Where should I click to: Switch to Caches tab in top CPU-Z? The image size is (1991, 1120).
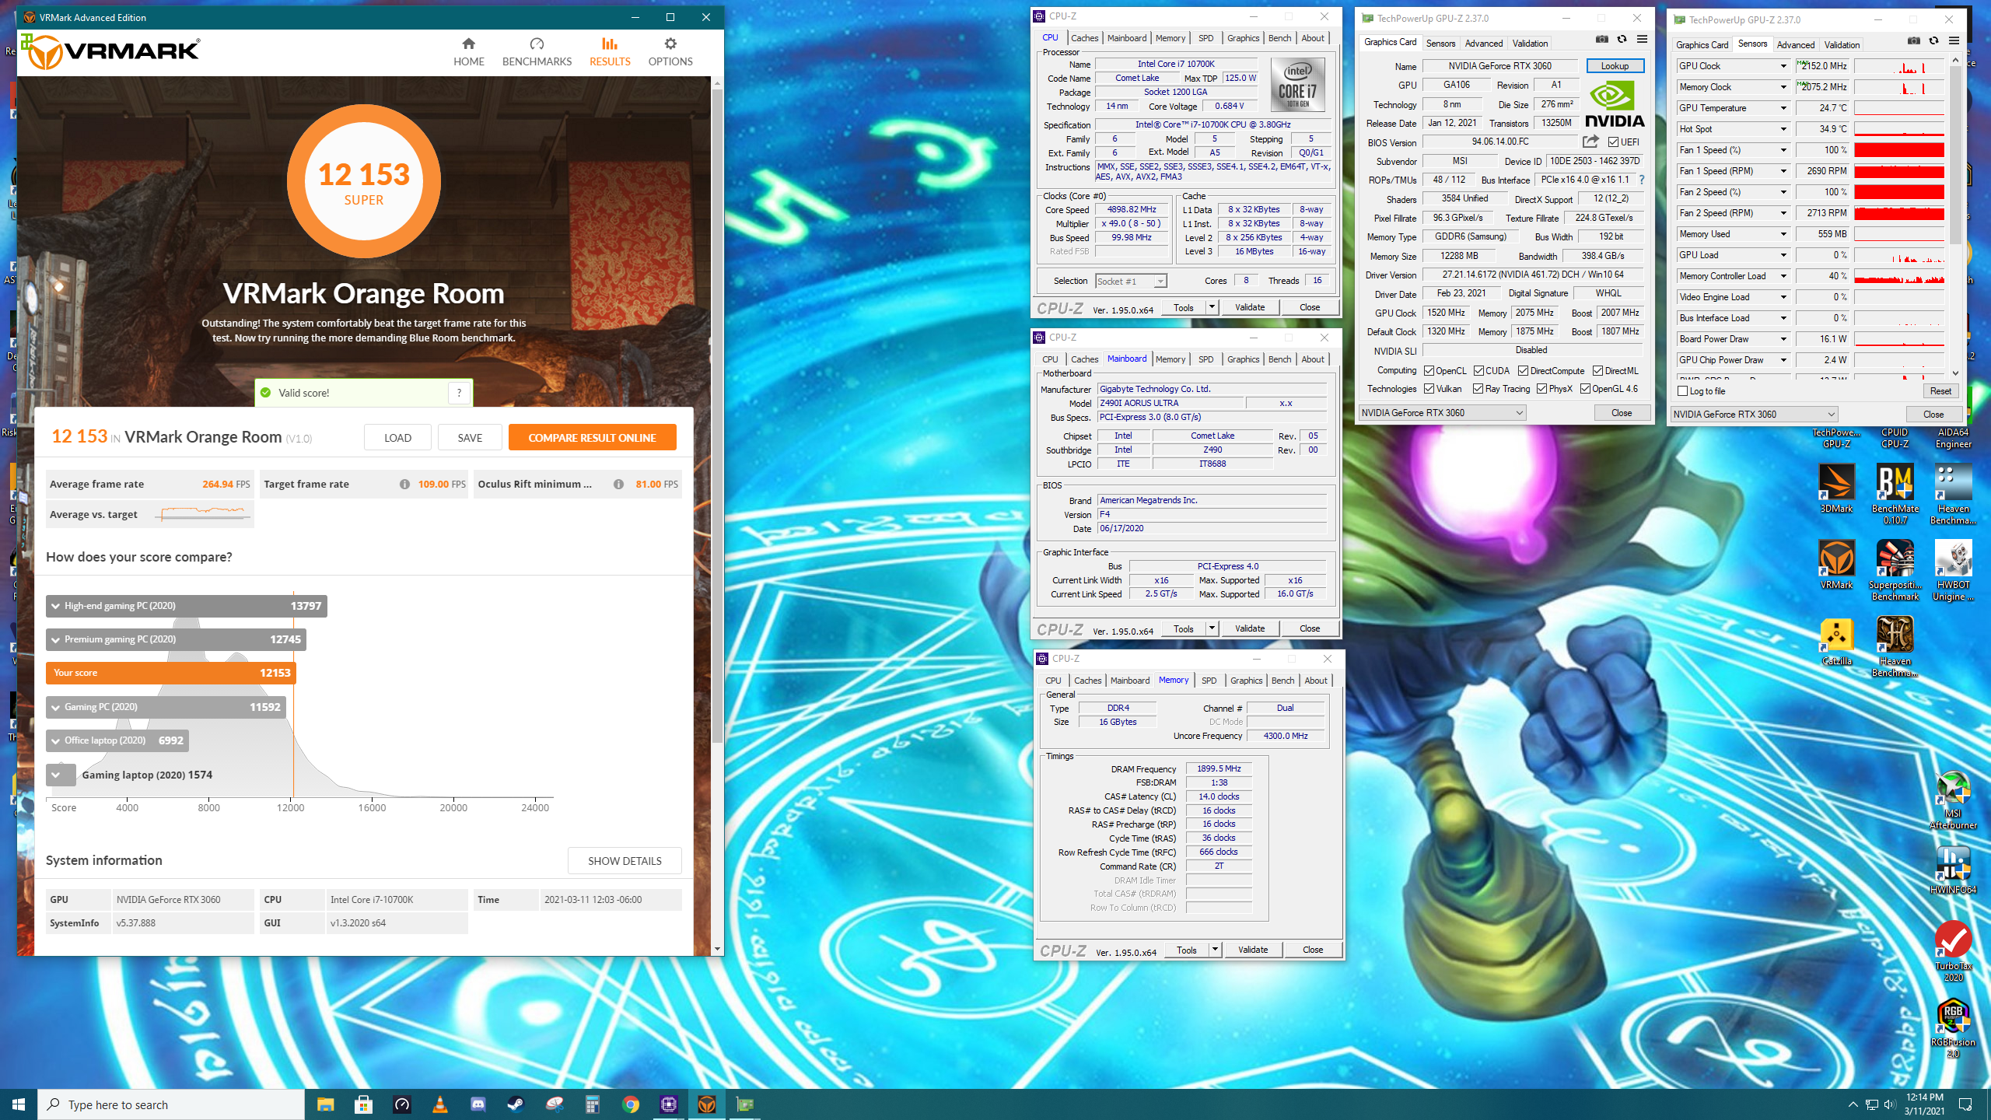(1084, 38)
